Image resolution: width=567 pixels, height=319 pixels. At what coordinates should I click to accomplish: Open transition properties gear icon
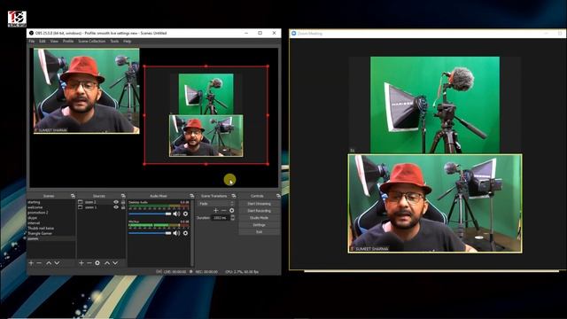tap(232, 211)
